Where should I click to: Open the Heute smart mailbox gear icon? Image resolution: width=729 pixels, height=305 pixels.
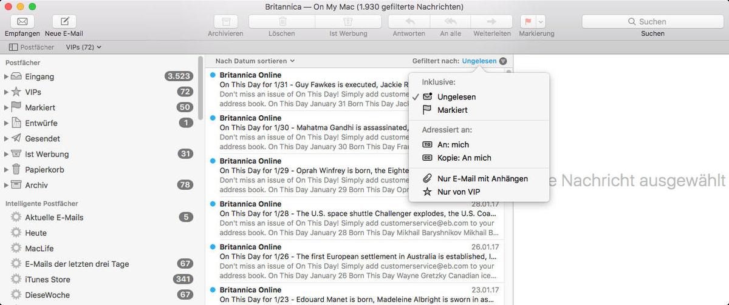pyautogui.click(x=16, y=233)
